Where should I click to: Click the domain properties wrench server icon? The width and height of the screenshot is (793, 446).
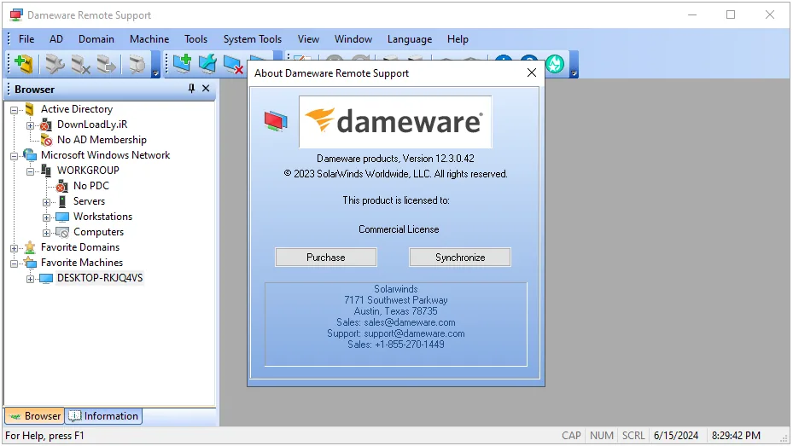[55, 64]
